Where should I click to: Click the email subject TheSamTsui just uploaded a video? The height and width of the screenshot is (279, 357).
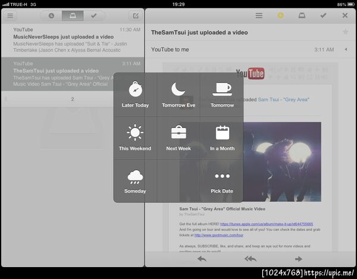coord(199,33)
